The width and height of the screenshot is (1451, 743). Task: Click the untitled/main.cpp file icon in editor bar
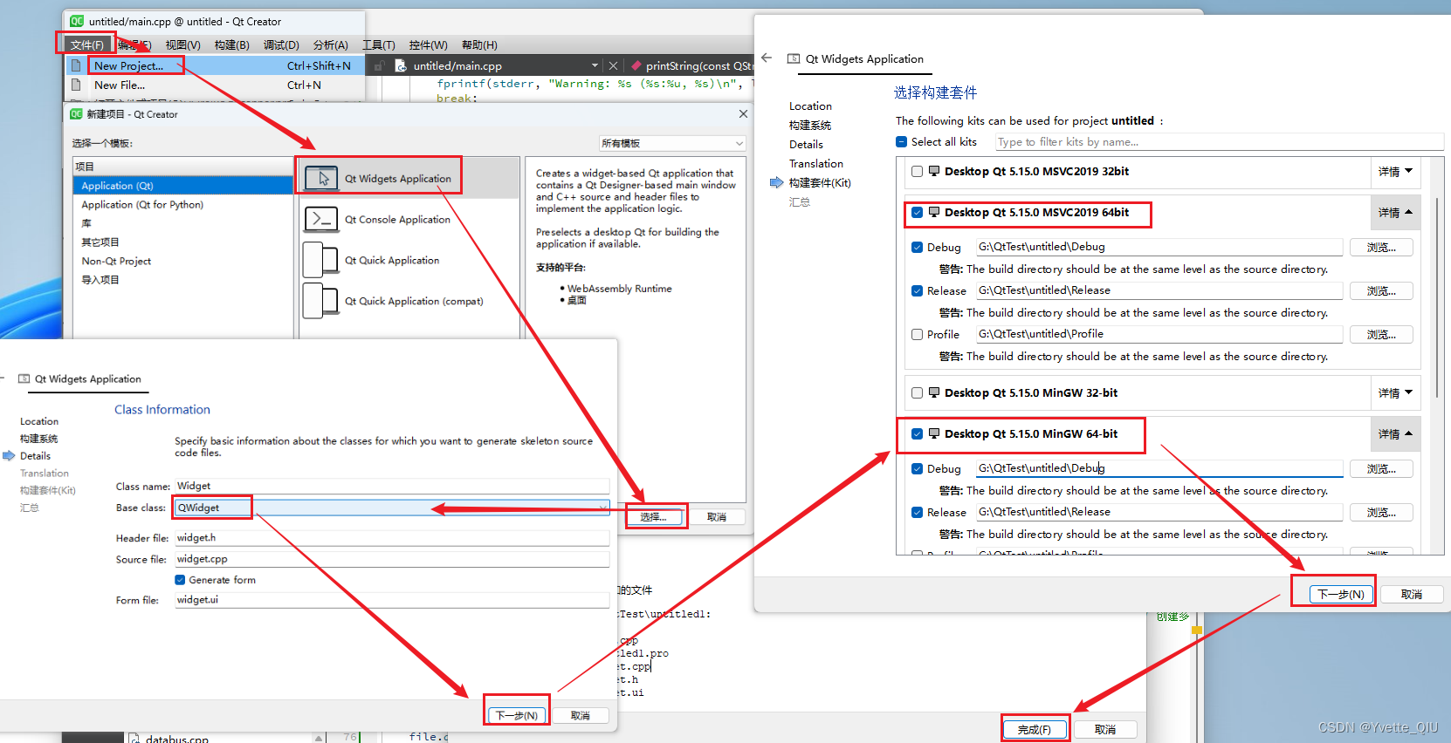(401, 65)
